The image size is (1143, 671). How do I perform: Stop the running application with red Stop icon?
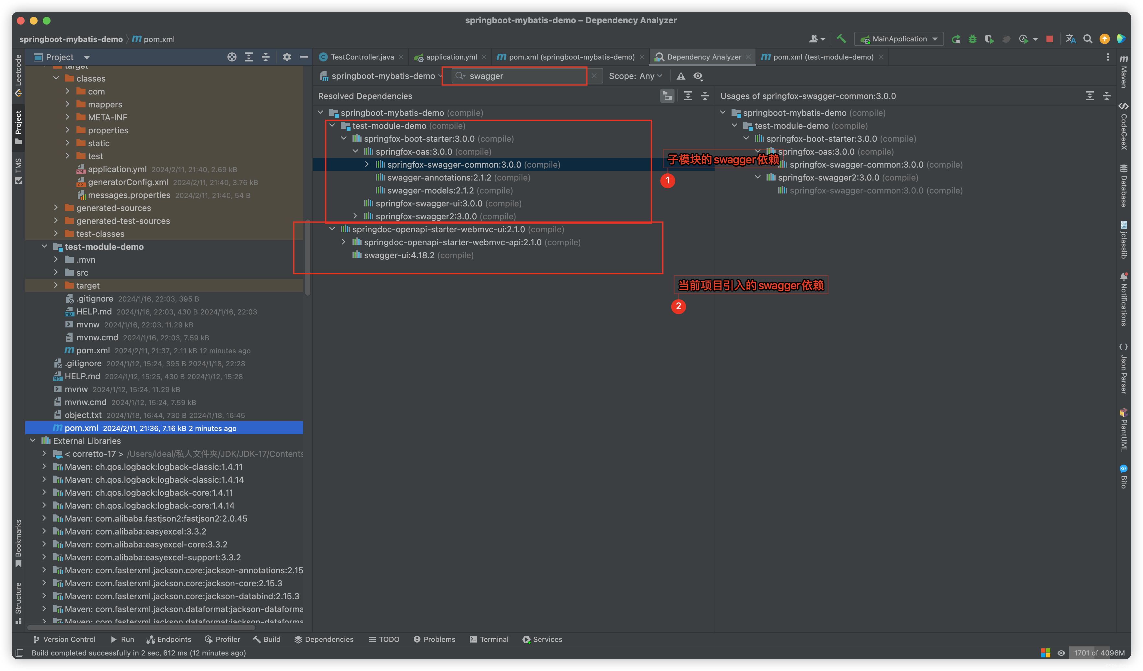(x=1049, y=39)
